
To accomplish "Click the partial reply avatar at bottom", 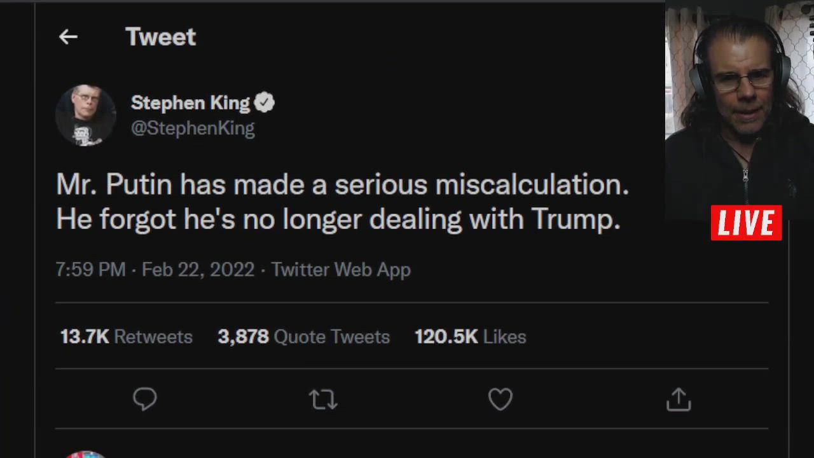I will (86, 454).
